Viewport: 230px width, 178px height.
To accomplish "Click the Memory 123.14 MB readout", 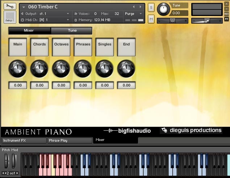I will [x=102, y=20].
